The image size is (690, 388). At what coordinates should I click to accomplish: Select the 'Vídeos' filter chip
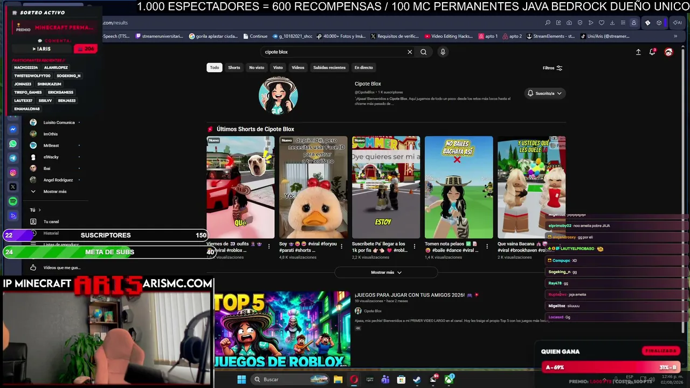tap(298, 67)
